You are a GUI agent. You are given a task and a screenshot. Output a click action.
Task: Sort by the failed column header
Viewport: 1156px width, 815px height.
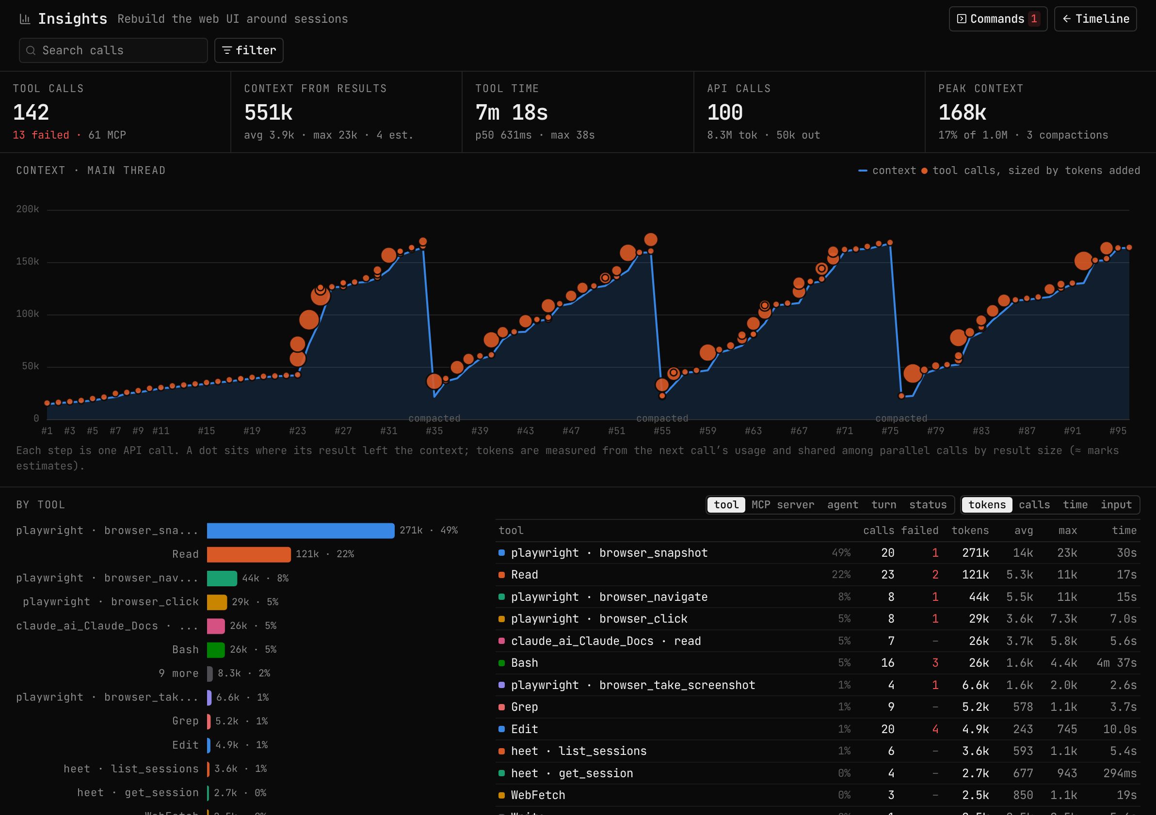point(920,530)
